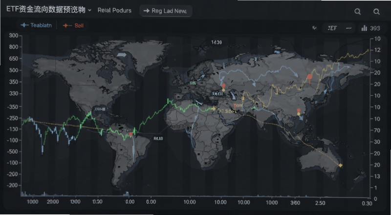Click the -250 left axis value

point(13,118)
